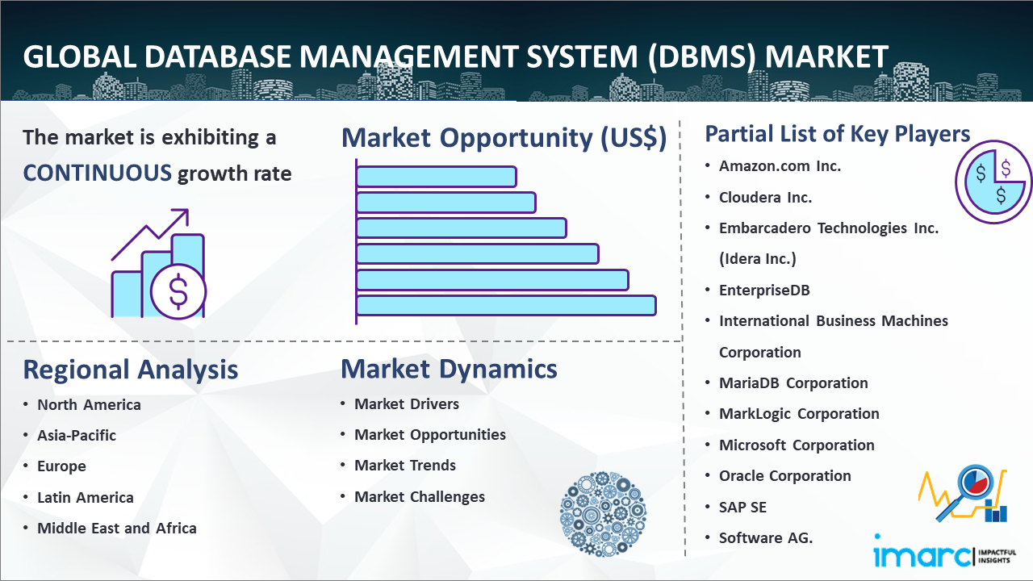Click the Global Database Management System title
1033x581 pixels.
(456, 57)
